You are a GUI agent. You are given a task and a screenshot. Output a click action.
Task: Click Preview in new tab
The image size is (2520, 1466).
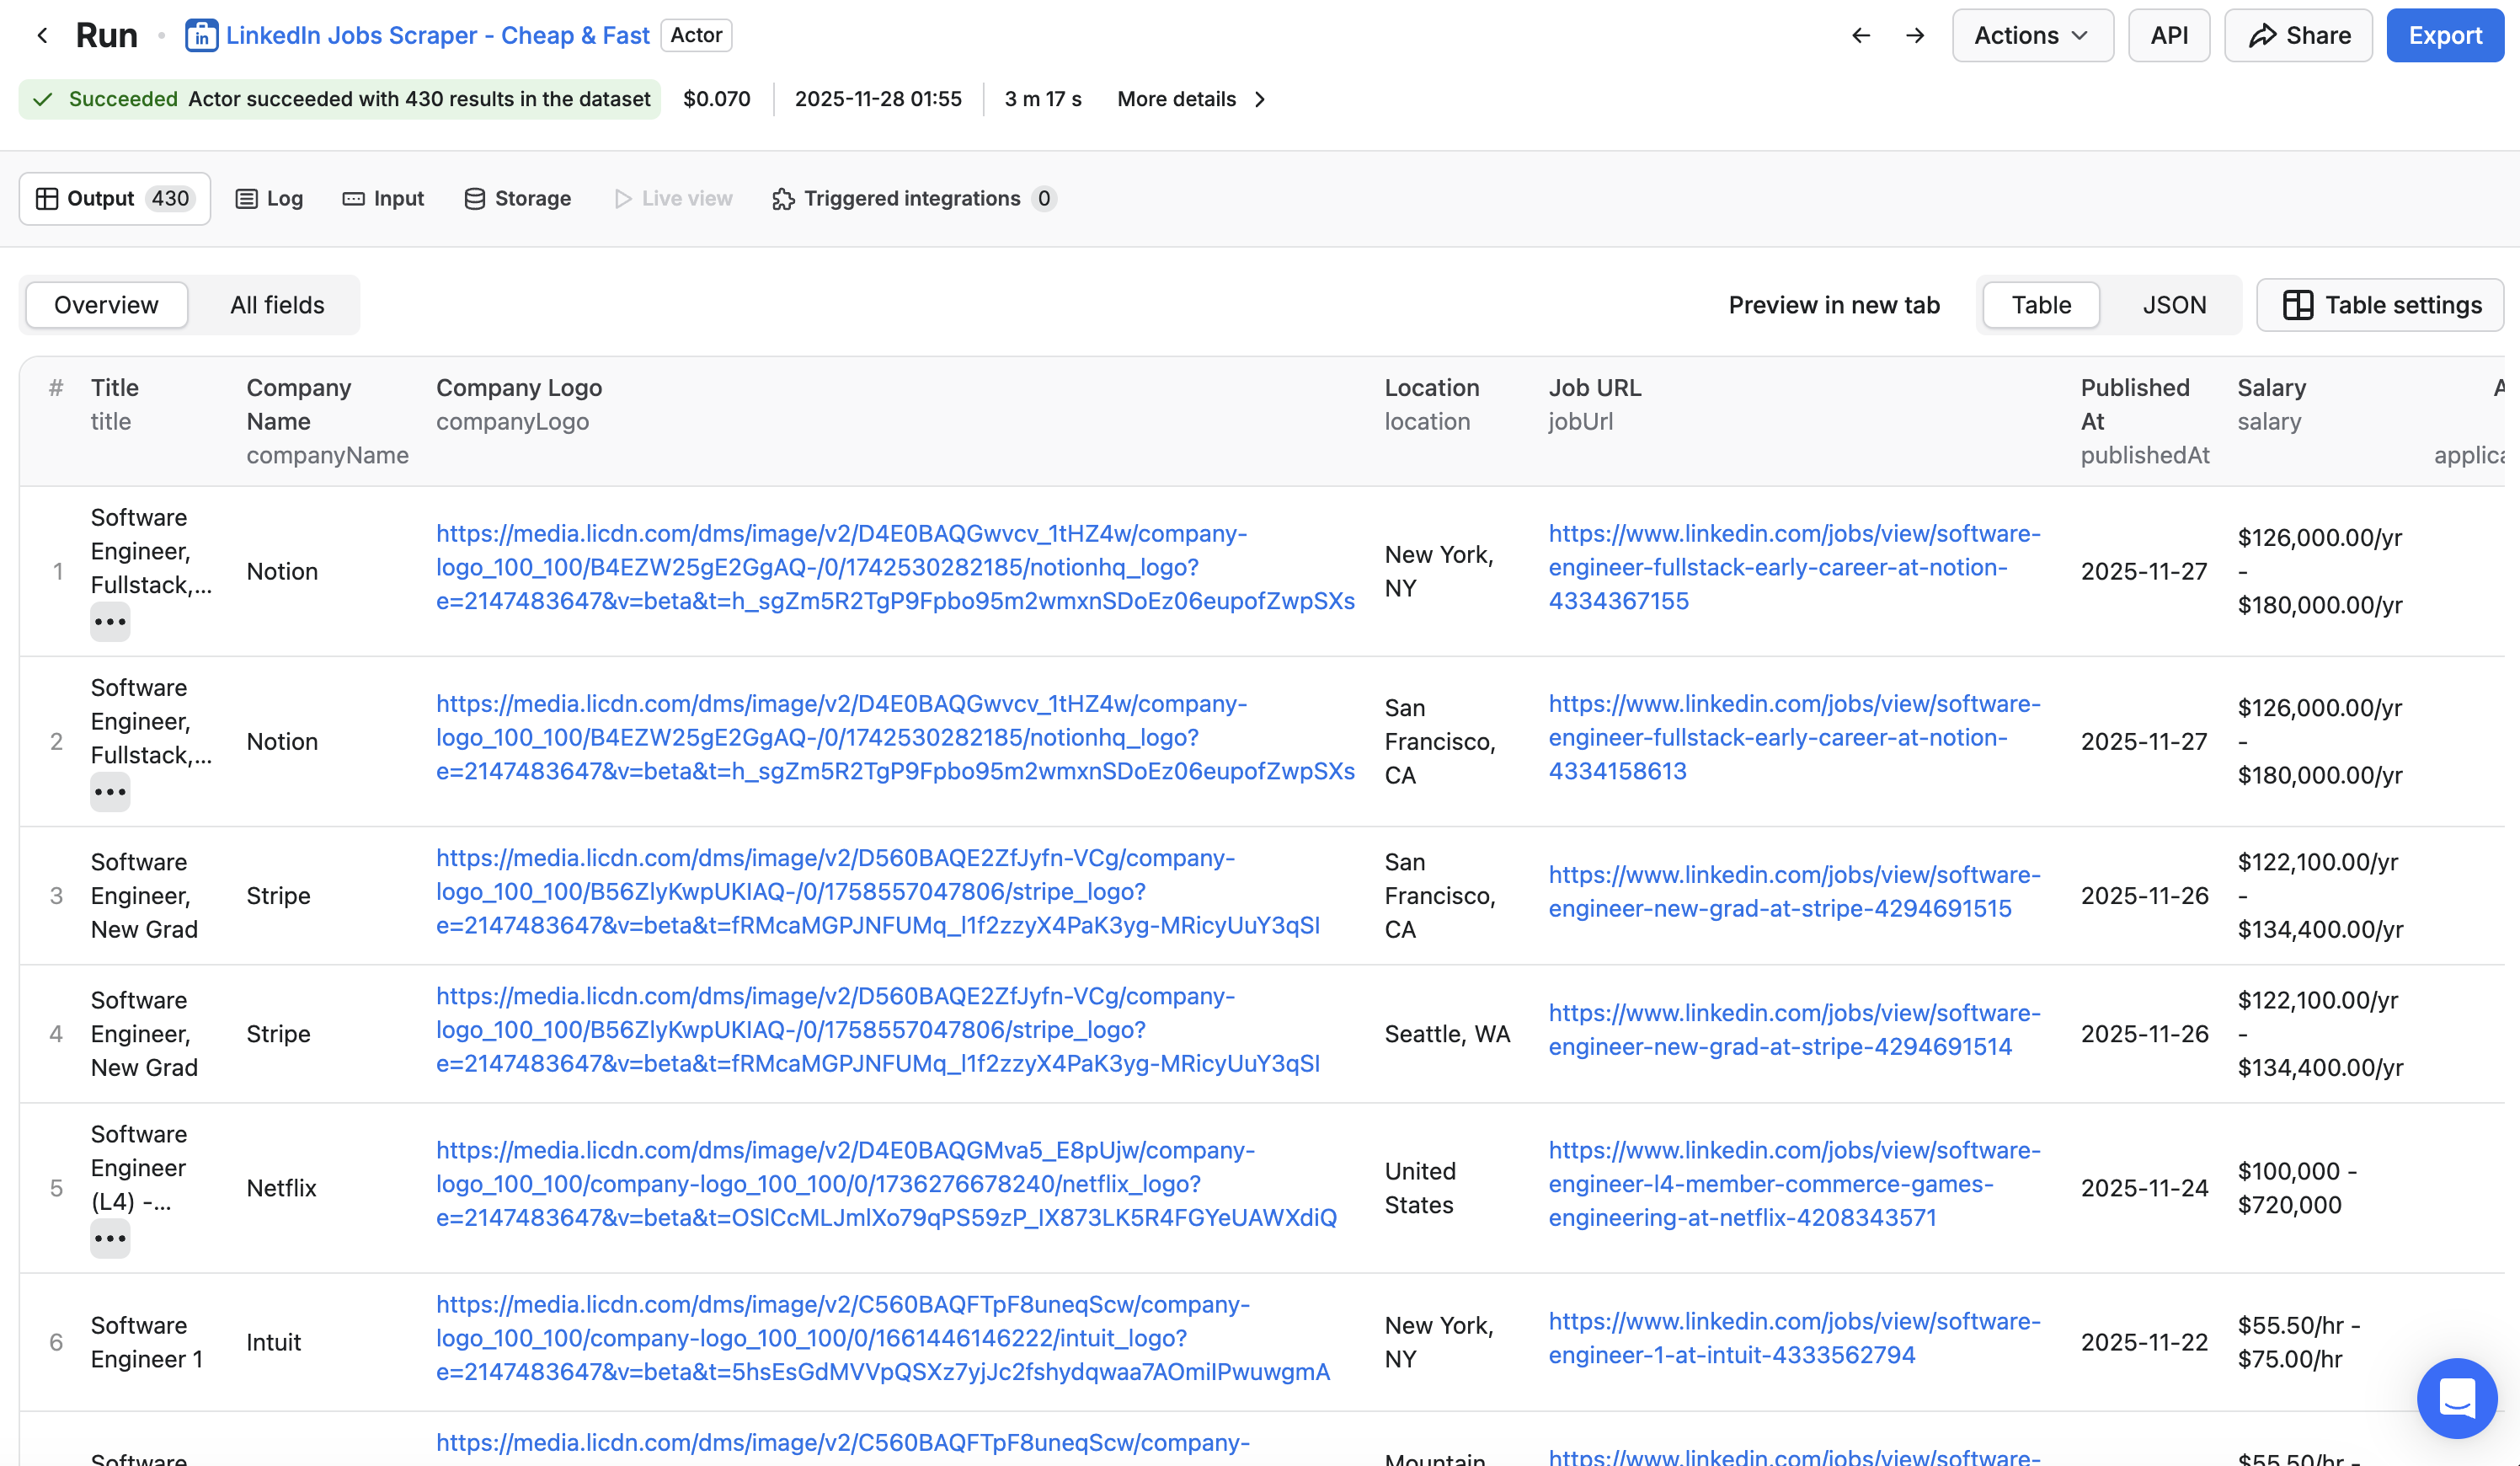[x=1834, y=305]
